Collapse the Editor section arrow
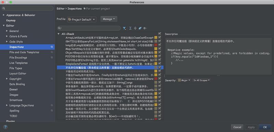Image resolution: width=274 pixels, height=132 pixels. coord(4,26)
